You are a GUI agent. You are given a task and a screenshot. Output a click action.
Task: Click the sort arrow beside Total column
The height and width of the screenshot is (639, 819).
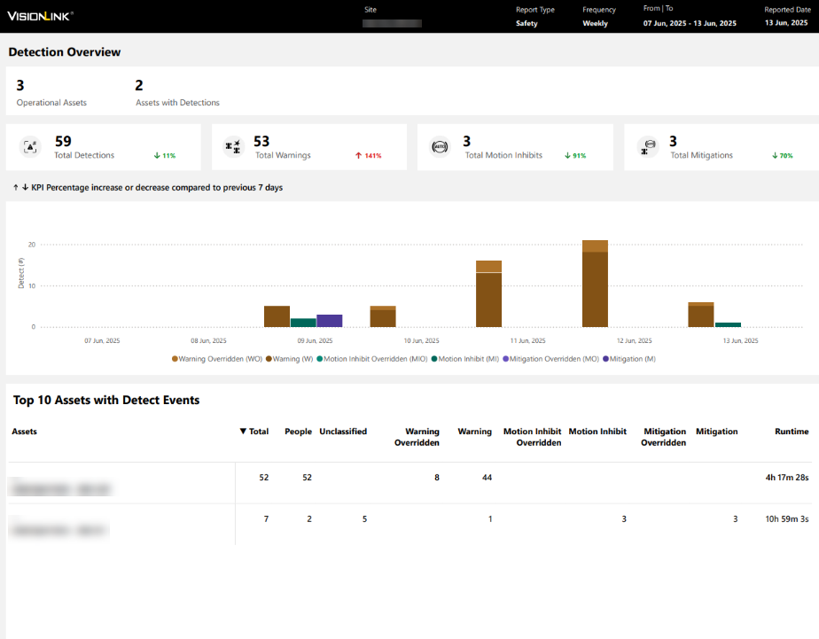point(244,432)
